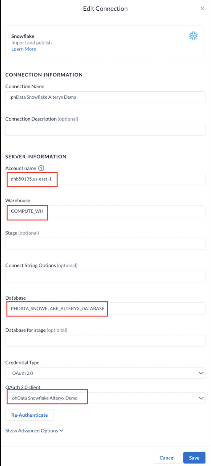Click the OAuth 2.0 client chevron arrow
The width and height of the screenshot is (211, 466).
[x=201, y=398]
